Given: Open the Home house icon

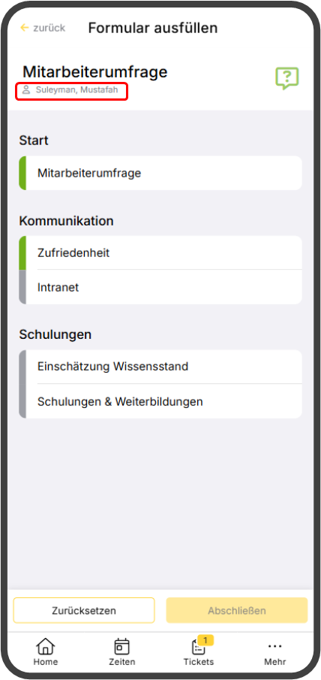Looking at the screenshot, I should tap(46, 646).
